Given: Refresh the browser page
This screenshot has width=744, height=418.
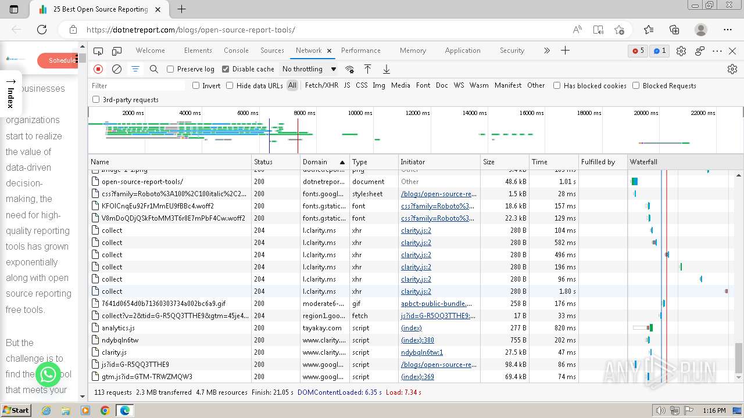Looking at the screenshot, I should (x=42, y=30).
